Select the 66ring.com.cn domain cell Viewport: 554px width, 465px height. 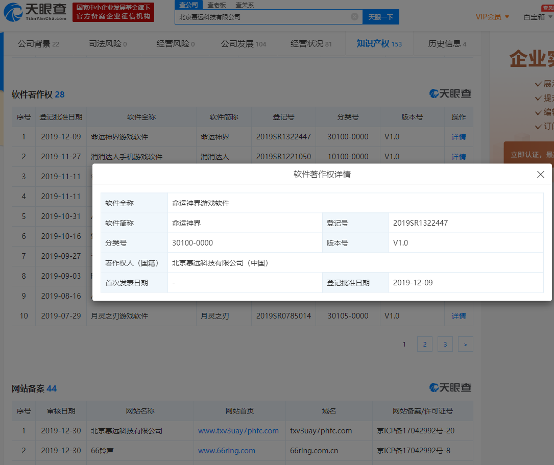point(314,451)
